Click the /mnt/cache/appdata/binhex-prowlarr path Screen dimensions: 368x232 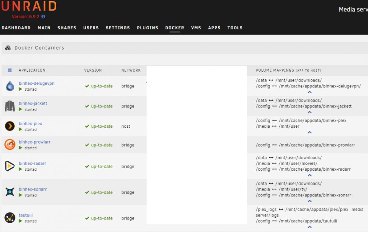click(x=317, y=145)
